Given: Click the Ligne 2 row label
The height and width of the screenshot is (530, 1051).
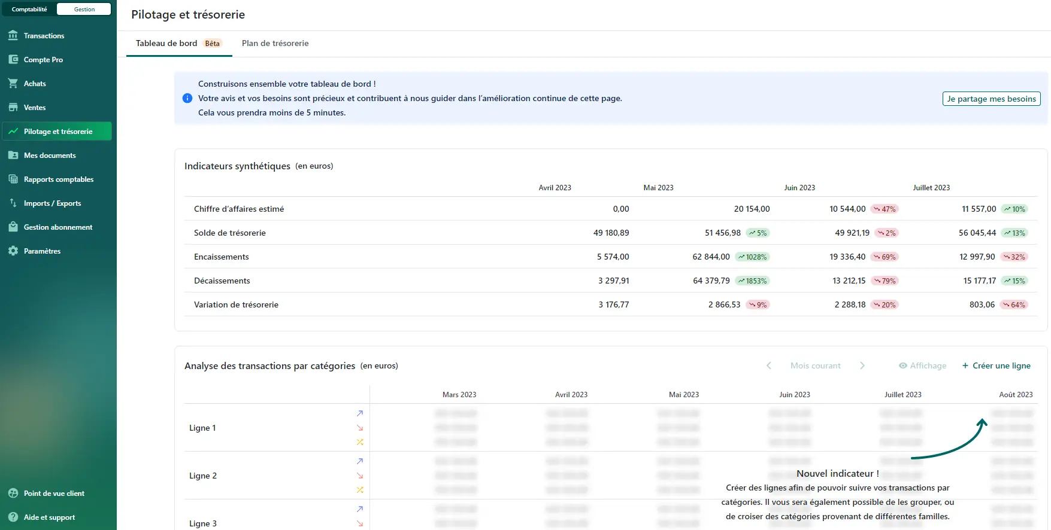Looking at the screenshot, I should click(x=203, y=476).
